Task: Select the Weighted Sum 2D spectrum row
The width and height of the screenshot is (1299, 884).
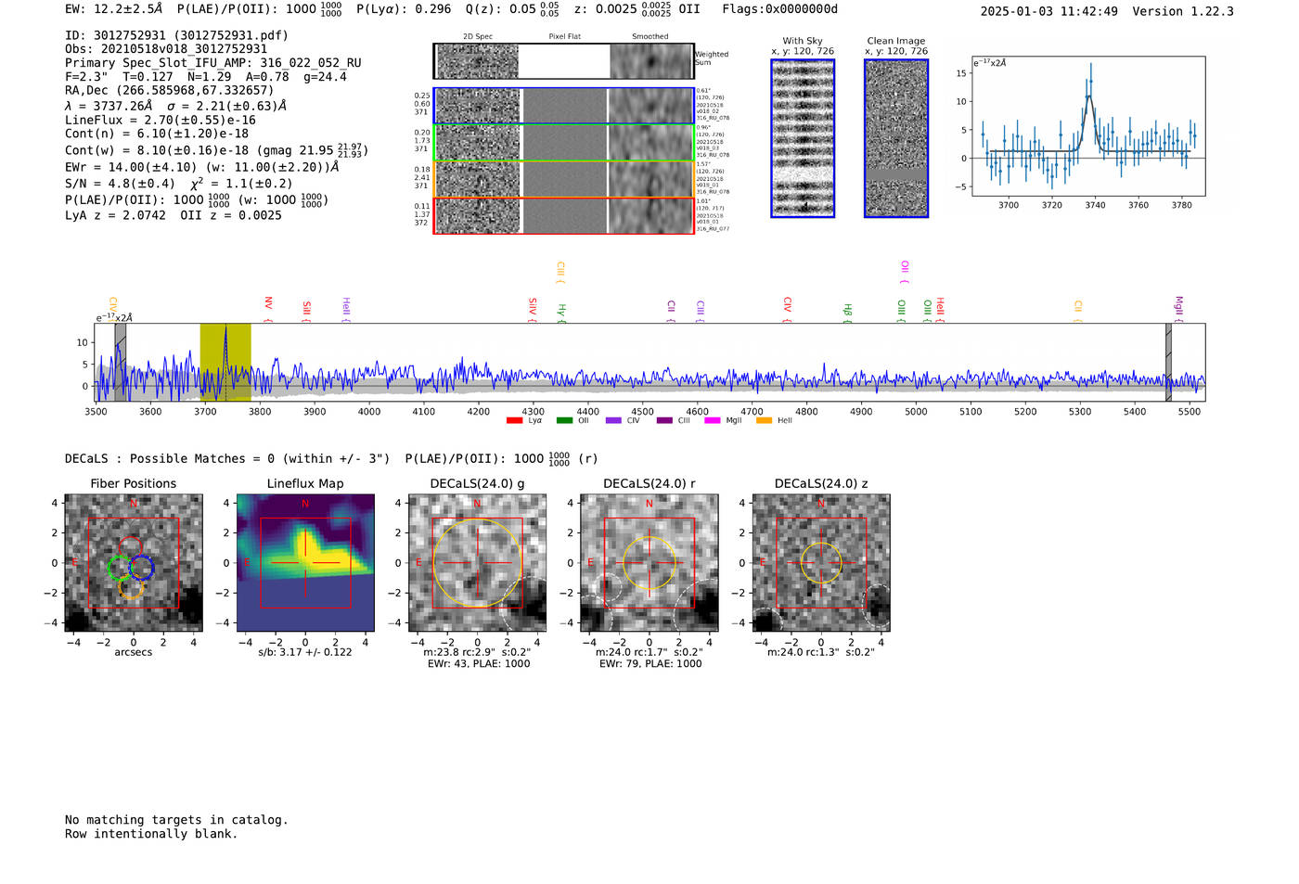Action: point(564,61)
